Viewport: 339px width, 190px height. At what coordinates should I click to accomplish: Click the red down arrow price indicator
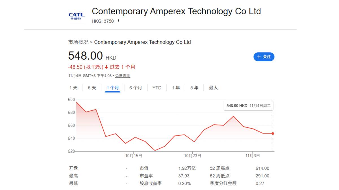coord(106,67)
